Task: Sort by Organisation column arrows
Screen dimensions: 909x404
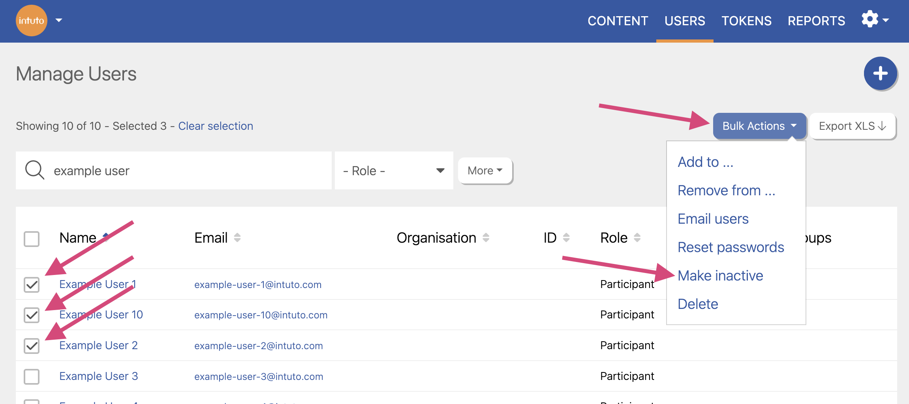Action: [486, 238]
